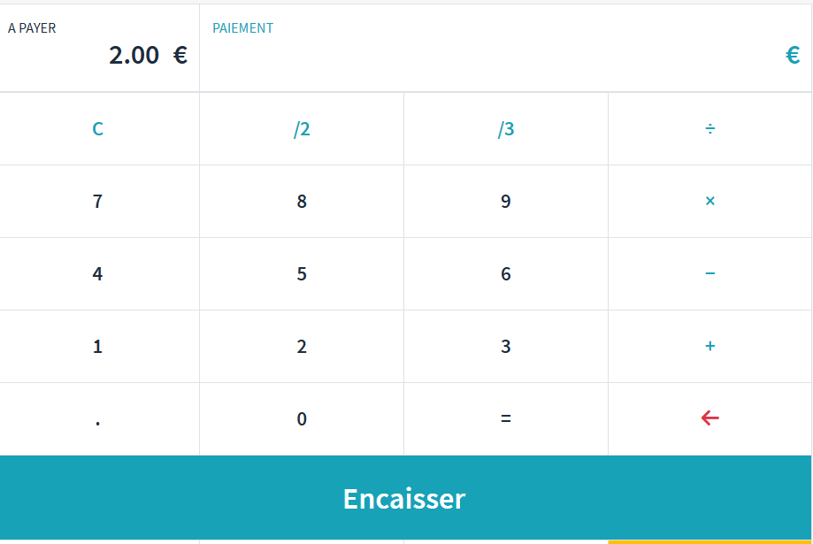Click the red backspace arrow icon
This screenshot has height=544, width=813.
tap(709, 418)
